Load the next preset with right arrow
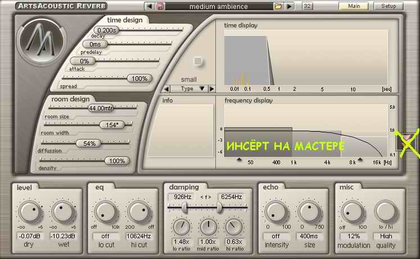The height and width of the screenshot is (259, 420). (290, 6)
